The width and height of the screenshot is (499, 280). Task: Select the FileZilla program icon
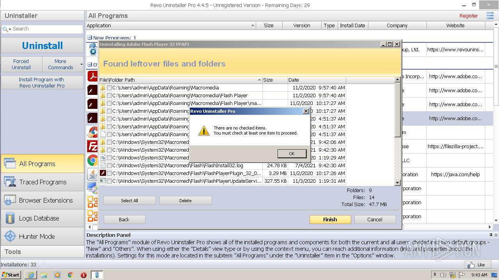[x=92, y=146]
